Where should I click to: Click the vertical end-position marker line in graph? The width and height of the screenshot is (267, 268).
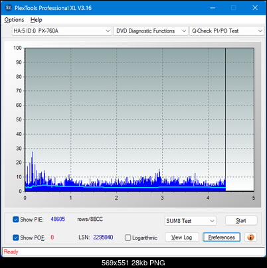pos(225,119)
